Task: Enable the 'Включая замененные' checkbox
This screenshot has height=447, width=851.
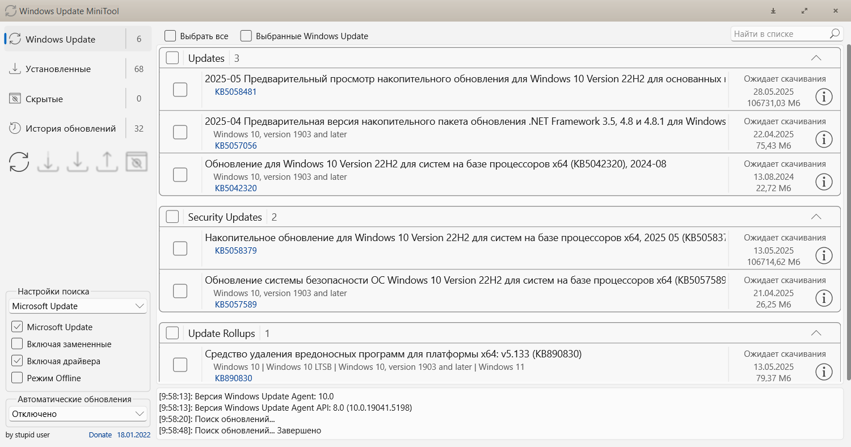Action: point(17,344)
